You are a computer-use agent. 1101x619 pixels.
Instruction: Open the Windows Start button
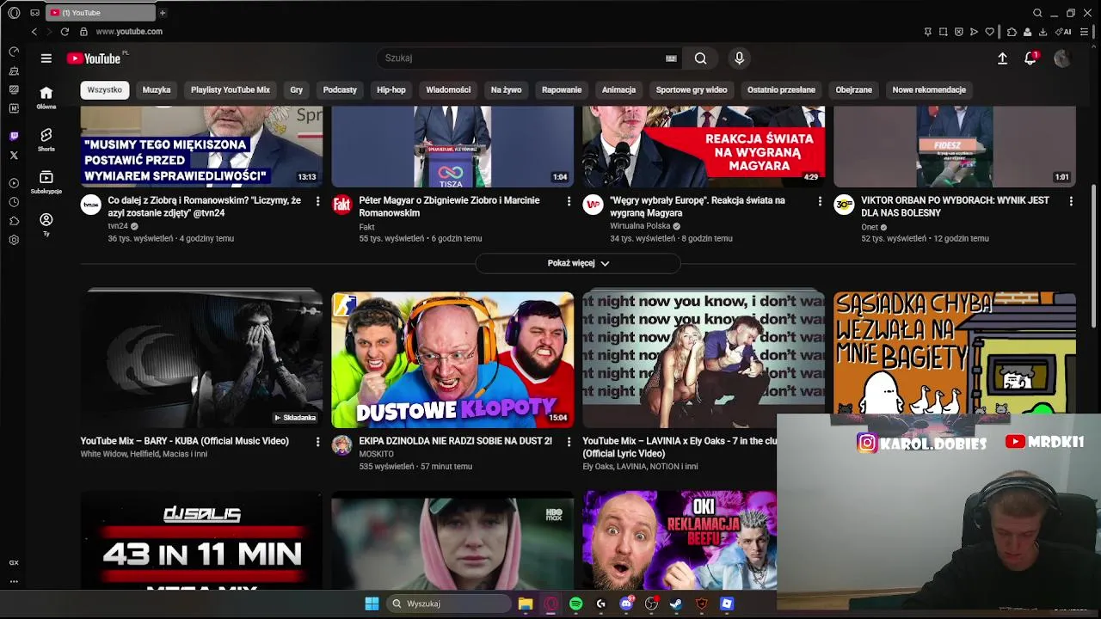click(x=372, y=604)
